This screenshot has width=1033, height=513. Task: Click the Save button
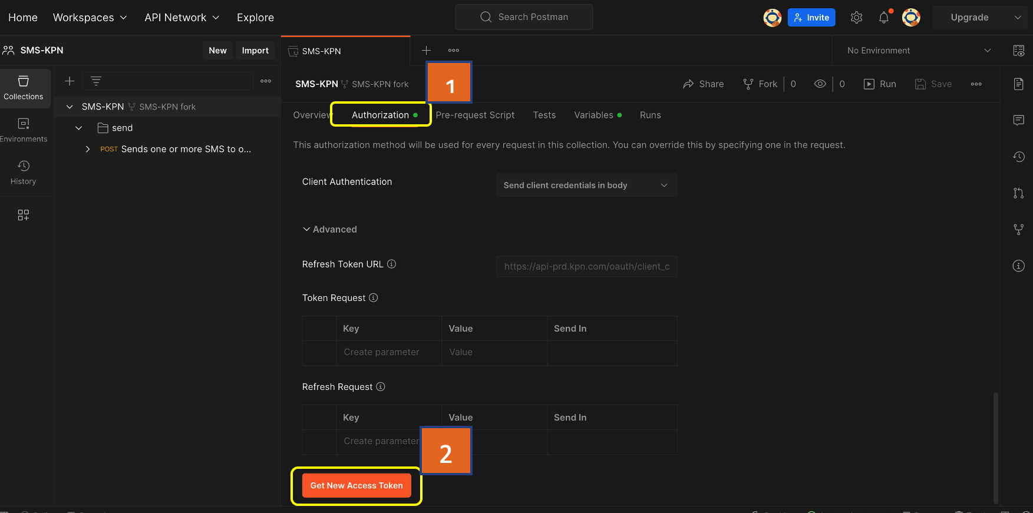[933, 84]
